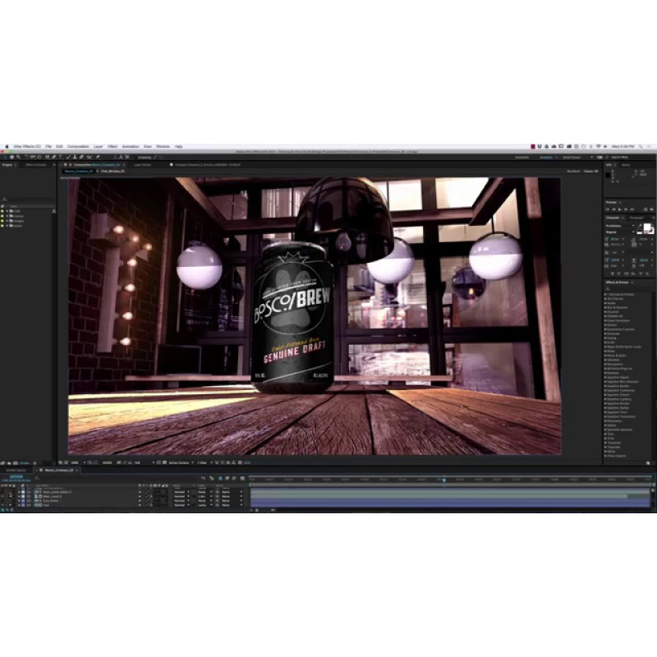Expand the Animation Presets folder in Effects
The width and height of the screenshot is (657, 657).
point(607,293)
